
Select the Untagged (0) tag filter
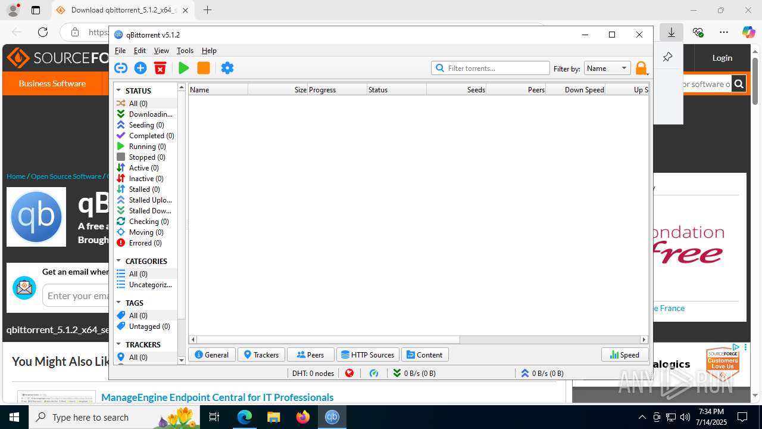click(146, 326)
